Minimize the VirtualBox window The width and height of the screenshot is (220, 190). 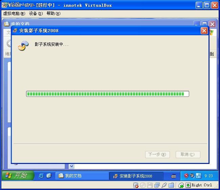[x=199, y=5]
